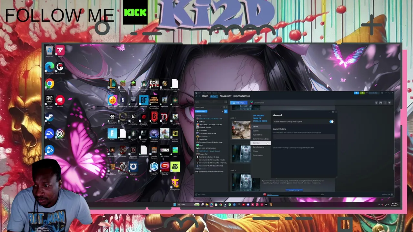Screen dimensions: 413x232
Task: Toggle the library filter button in Steam
Action: point(226,111)
